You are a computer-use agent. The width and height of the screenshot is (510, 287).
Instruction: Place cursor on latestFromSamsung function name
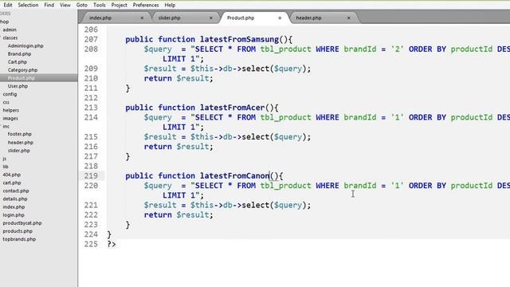pyautogui.click(x=239, y=39)
